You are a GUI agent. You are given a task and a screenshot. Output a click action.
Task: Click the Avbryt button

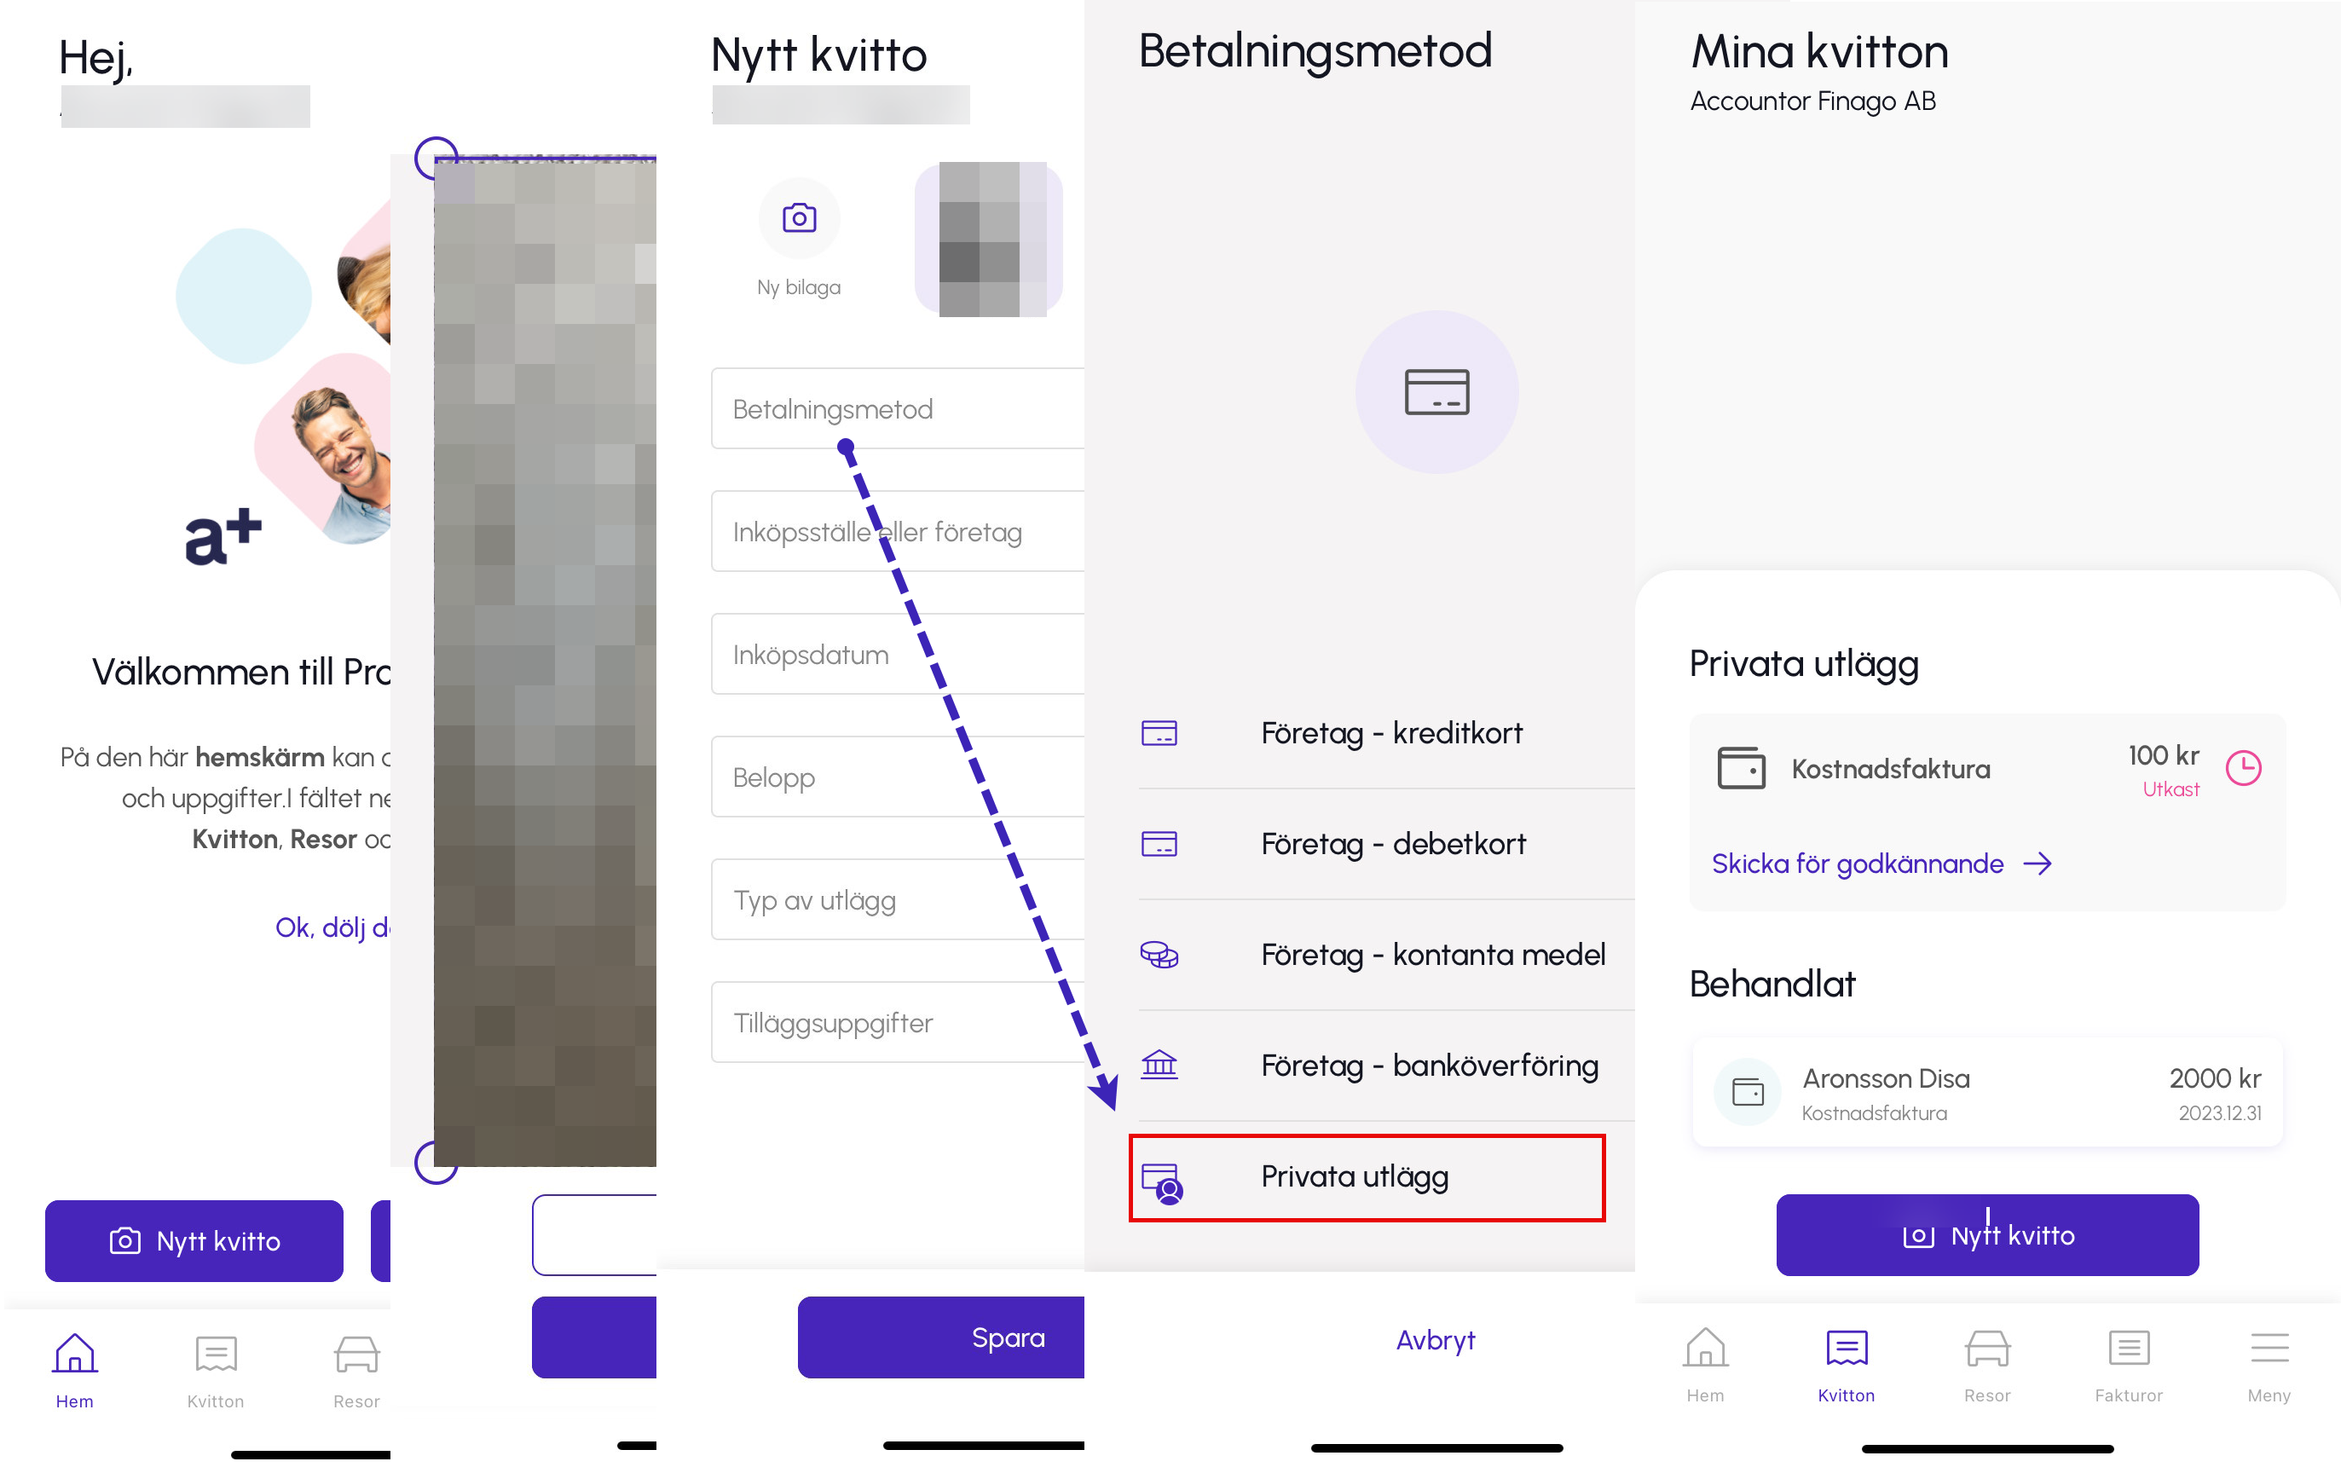[x=1435, y=1340]
